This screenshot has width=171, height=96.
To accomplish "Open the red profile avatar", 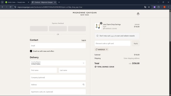I will click(x=165, y=7).
